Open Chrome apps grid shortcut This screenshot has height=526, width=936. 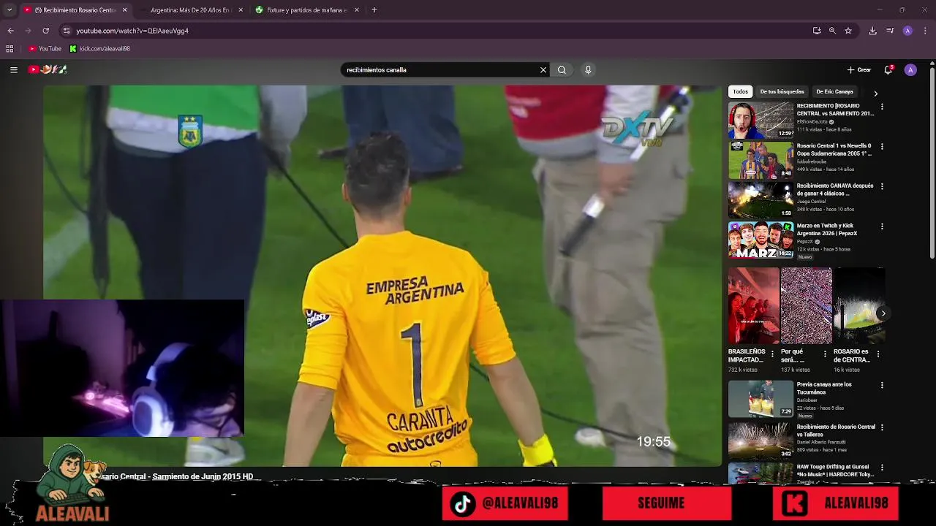point(10,49)
